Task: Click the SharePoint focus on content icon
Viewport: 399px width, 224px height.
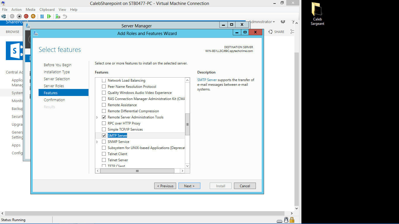Action: pyautogui.click(x=292, y=32)
